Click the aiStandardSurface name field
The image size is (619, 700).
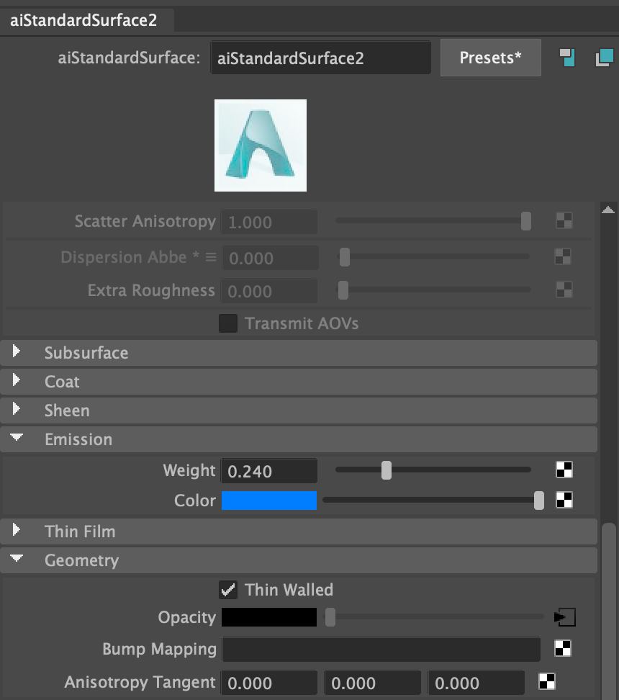coord(321,58)
